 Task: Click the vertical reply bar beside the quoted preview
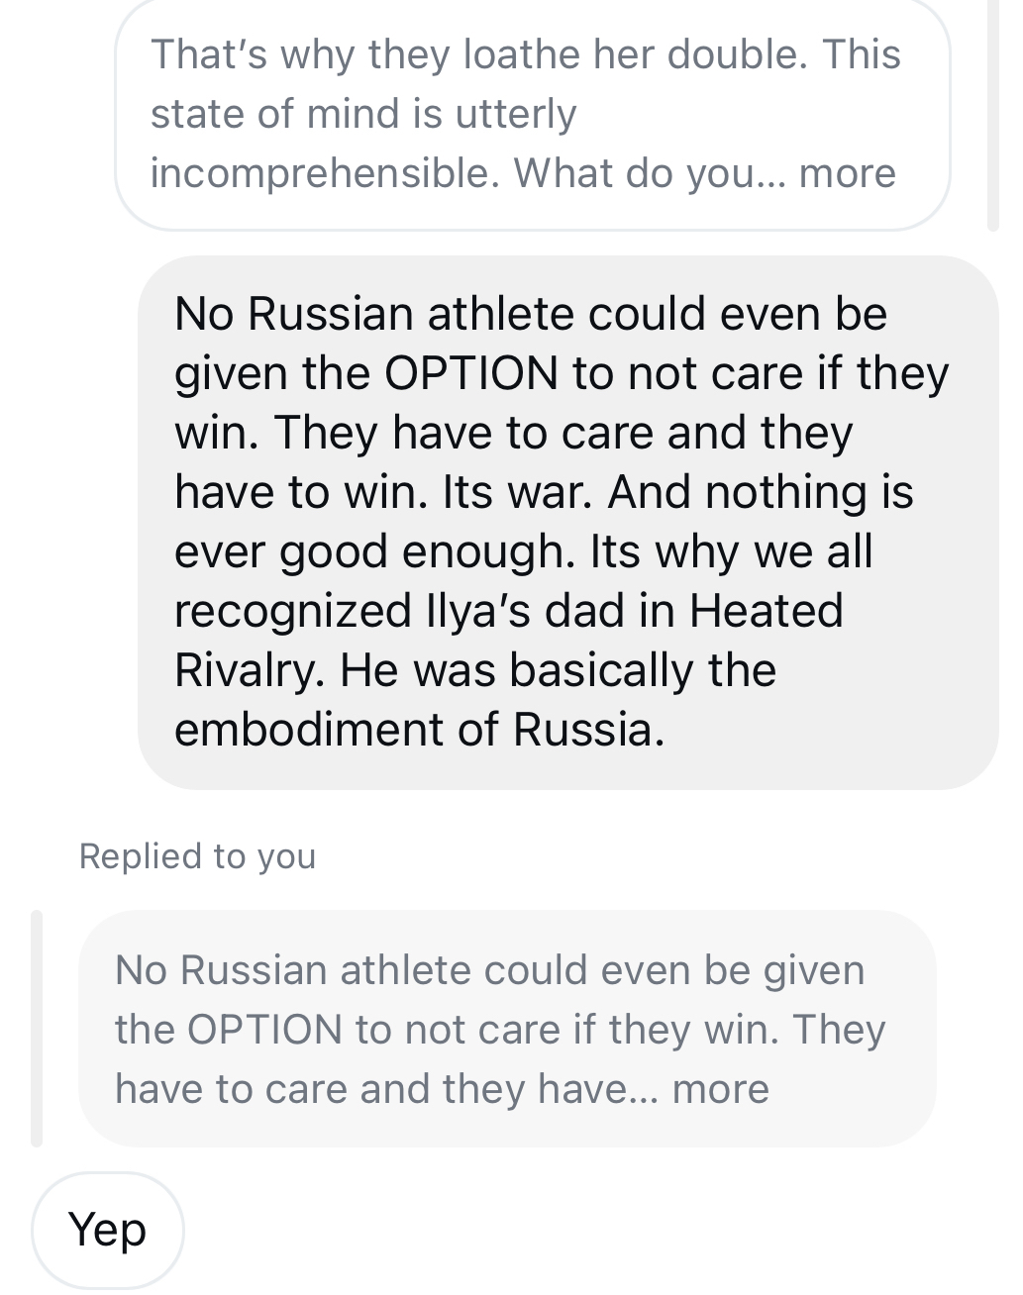(x=37, y=1029)
